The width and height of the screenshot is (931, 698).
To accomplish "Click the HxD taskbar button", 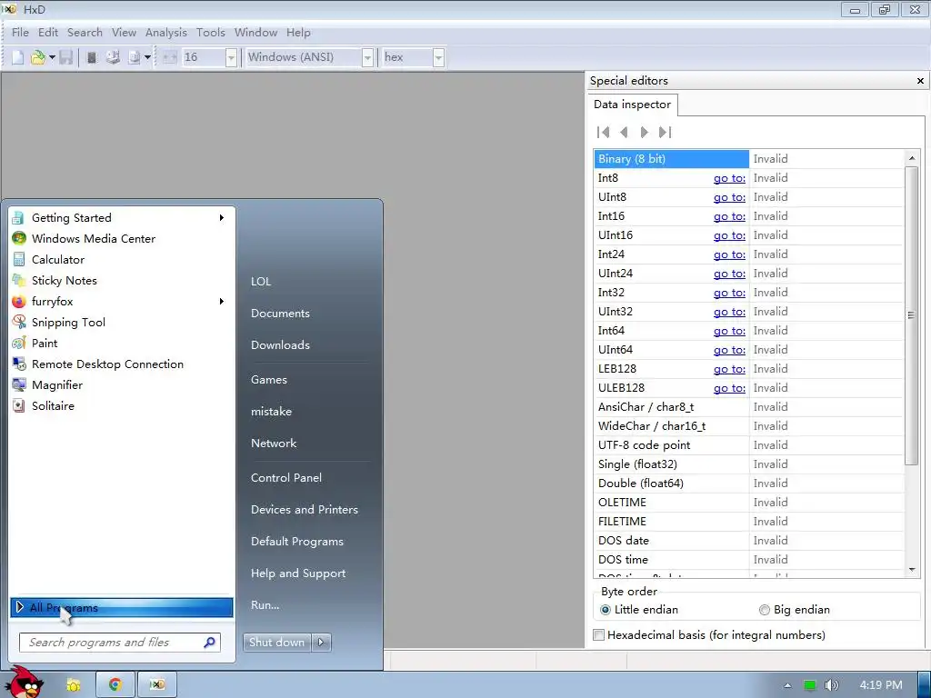I will coord(156,684).
